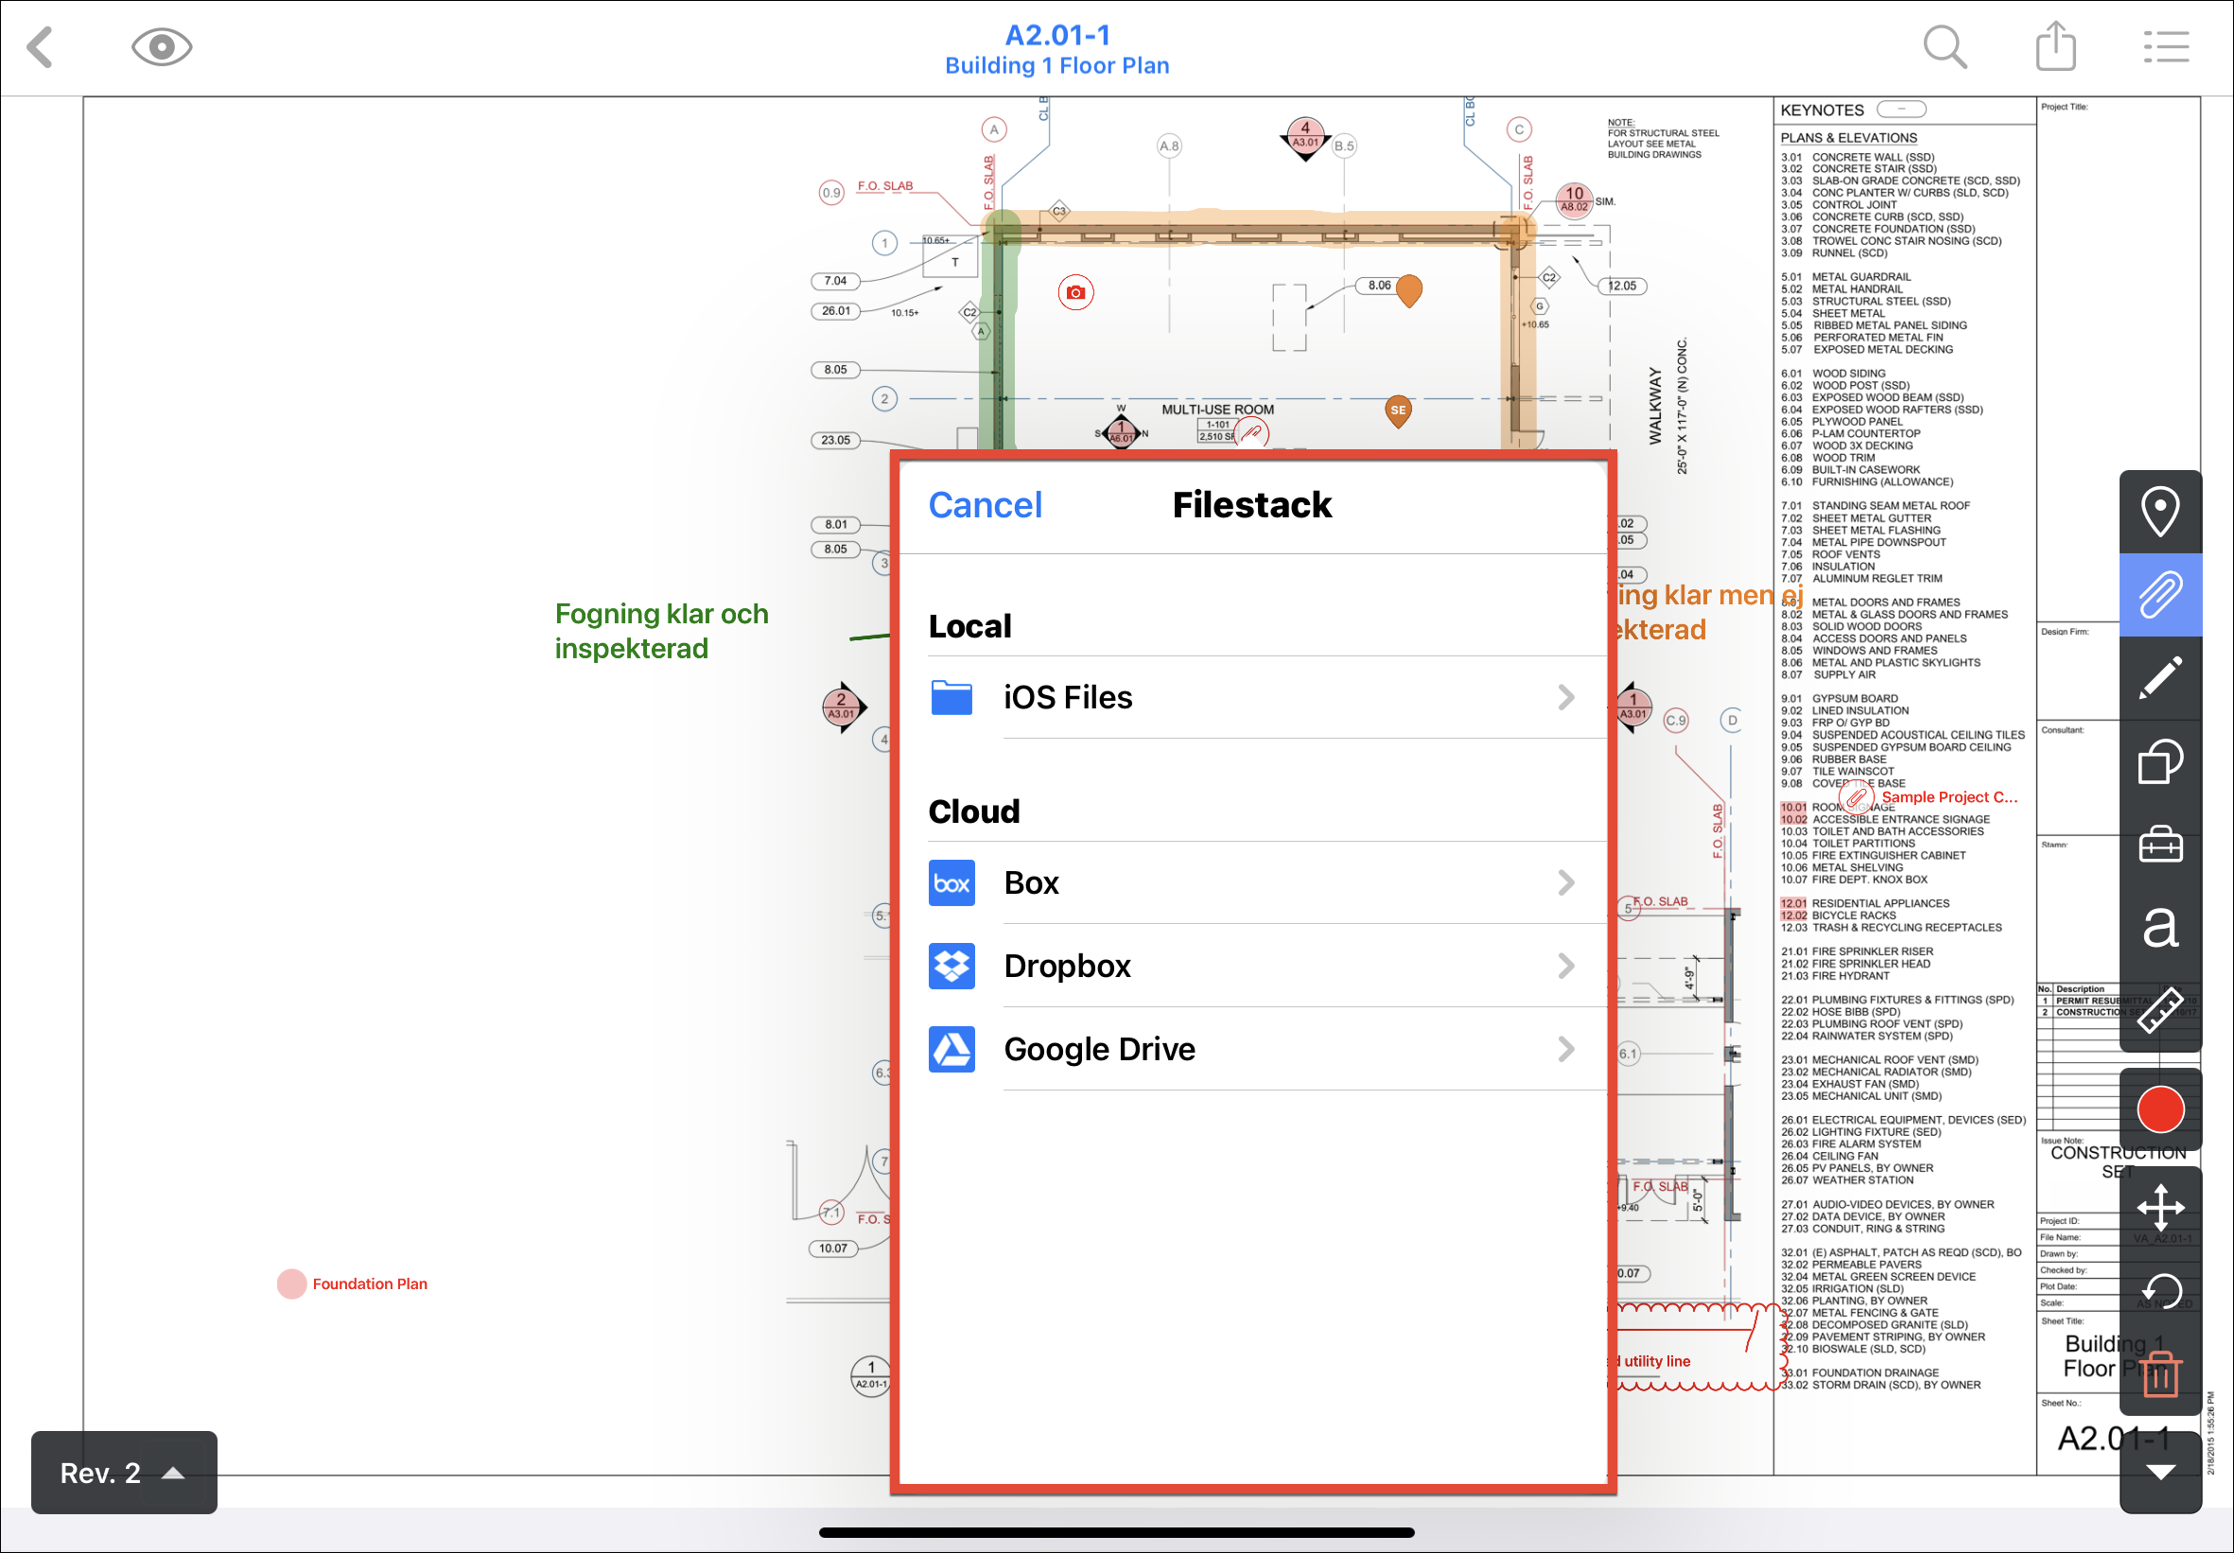Image resolution: width=2234 pixels, height=1553 pixels.
Task: Open Google Drive cloud source
Action: [1253, 1049]
